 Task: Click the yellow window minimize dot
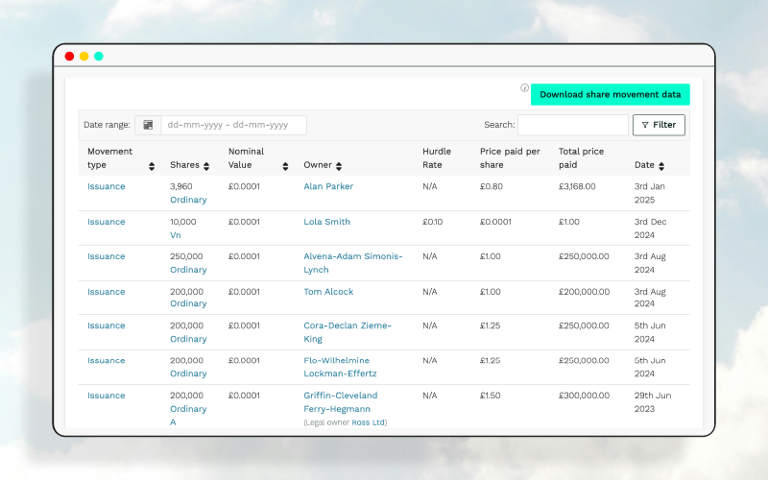coord(84,57)
